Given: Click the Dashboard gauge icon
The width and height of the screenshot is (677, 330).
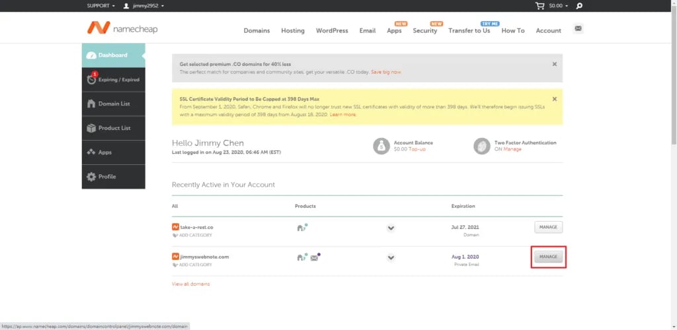Looking at the screenshot, I should (x=91, y=55).
